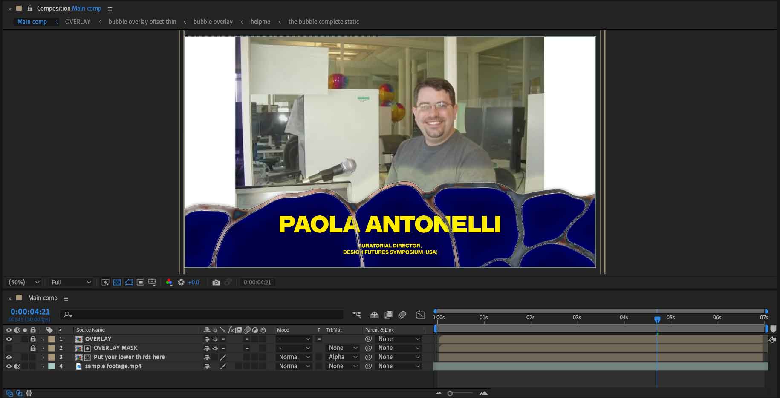This screenshot has height=398, width=780.
Task: Click the label color swatch of sample footage.mp4
Action: (52, 366)
